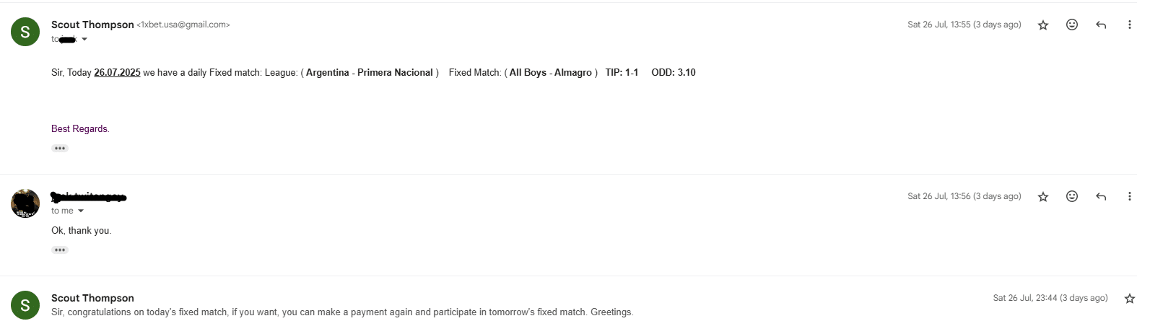
Task: Click the S avatar of the collapsed message
Action: point(25,305)
